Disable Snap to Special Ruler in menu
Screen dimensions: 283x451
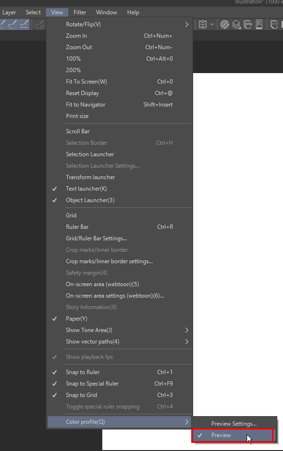120,384
